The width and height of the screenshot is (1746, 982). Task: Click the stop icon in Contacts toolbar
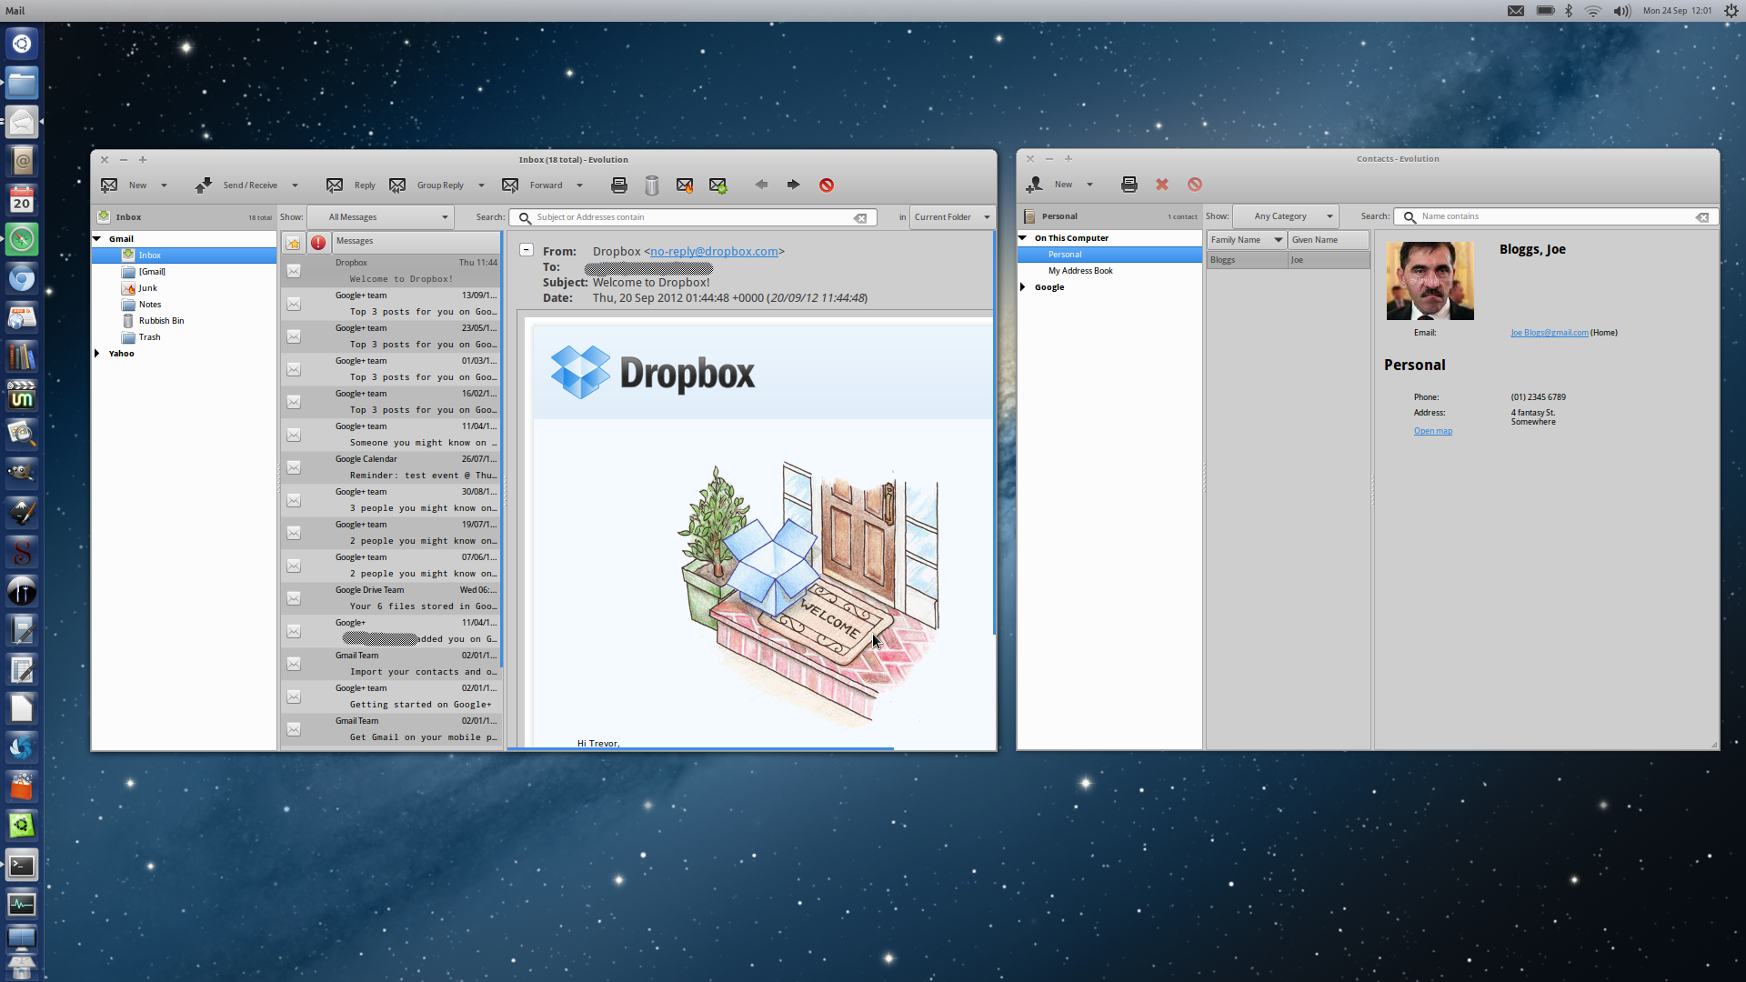pos(1195,185)
